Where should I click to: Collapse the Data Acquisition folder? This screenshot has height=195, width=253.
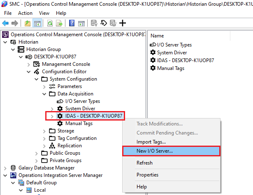(44, 94)
